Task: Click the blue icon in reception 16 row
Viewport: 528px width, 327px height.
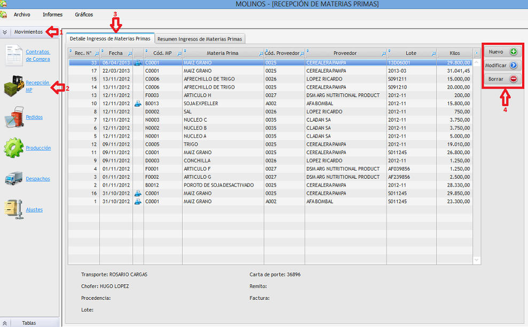Action: (138, 193)
